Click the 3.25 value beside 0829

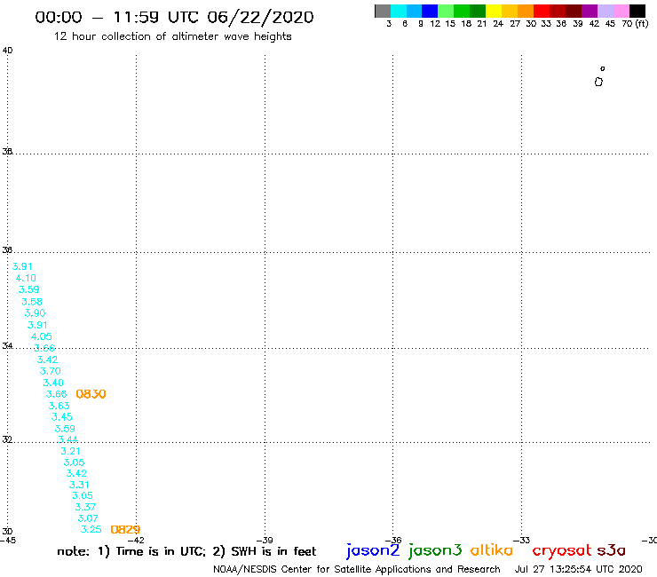(91, 529)
